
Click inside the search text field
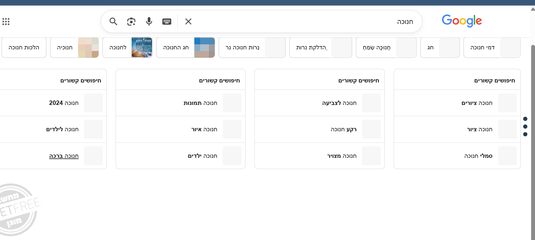pos(296,22)
